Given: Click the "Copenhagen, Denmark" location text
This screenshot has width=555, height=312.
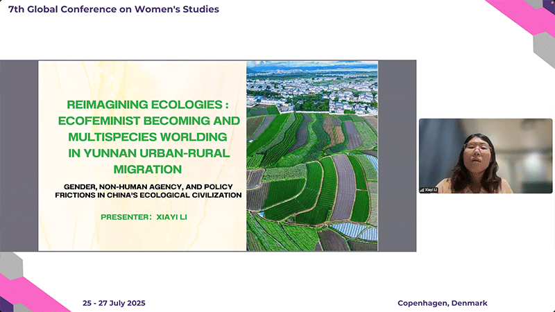Looking at the screenshot, I should 443,304.
